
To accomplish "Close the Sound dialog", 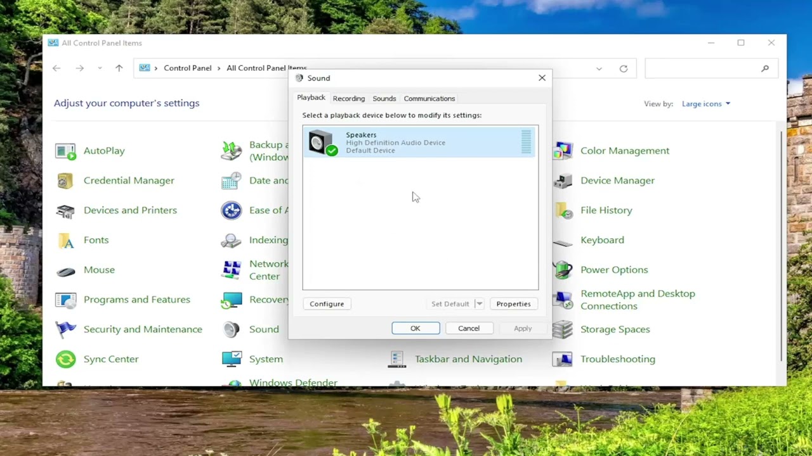I will pos(542,78).
